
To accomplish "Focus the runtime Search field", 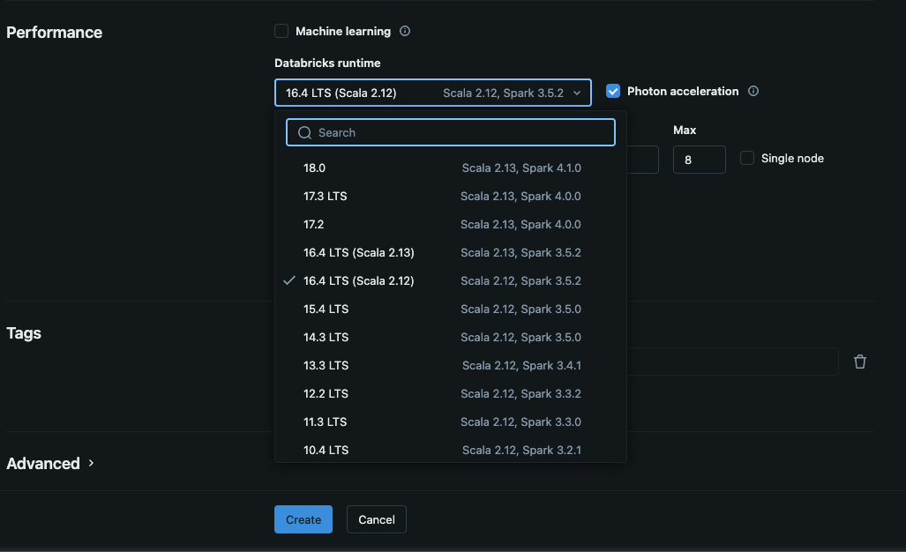I will click(459, 133).
